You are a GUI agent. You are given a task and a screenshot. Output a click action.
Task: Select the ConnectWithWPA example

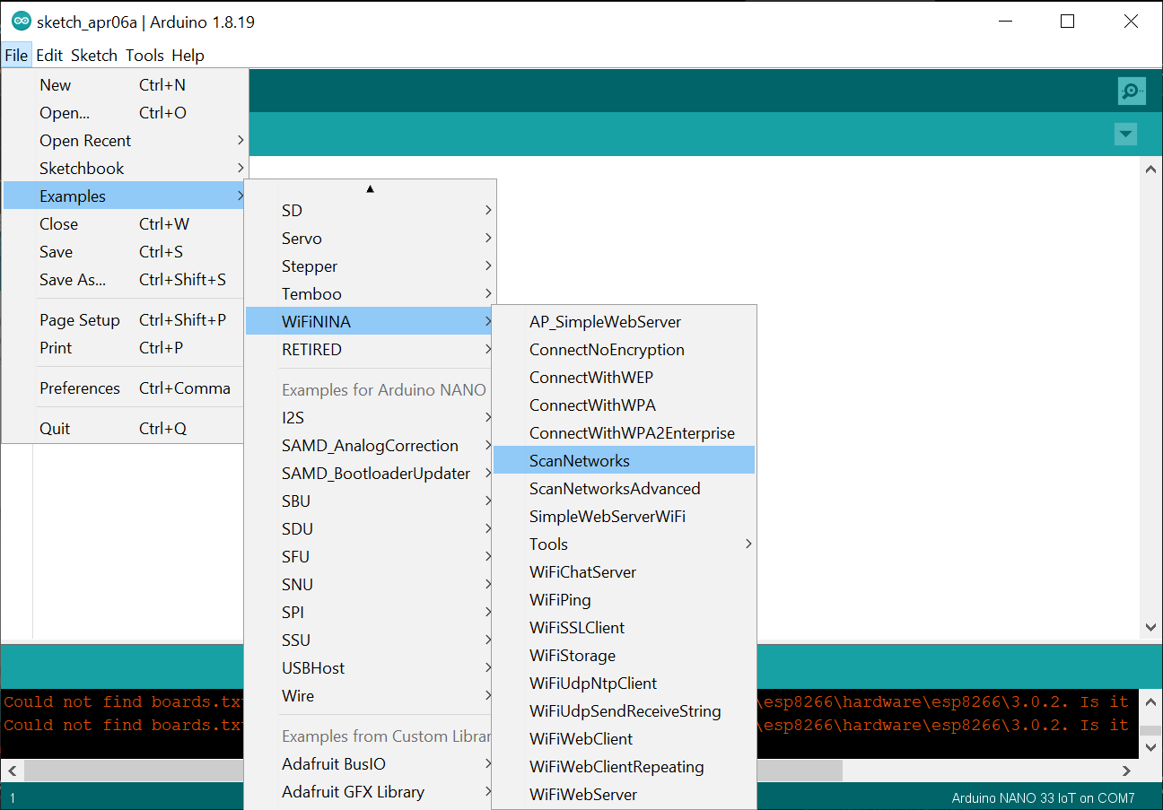point(592,405)
